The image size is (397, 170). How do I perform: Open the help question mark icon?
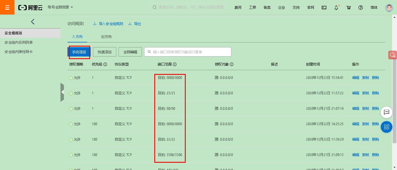pos(361,7)
